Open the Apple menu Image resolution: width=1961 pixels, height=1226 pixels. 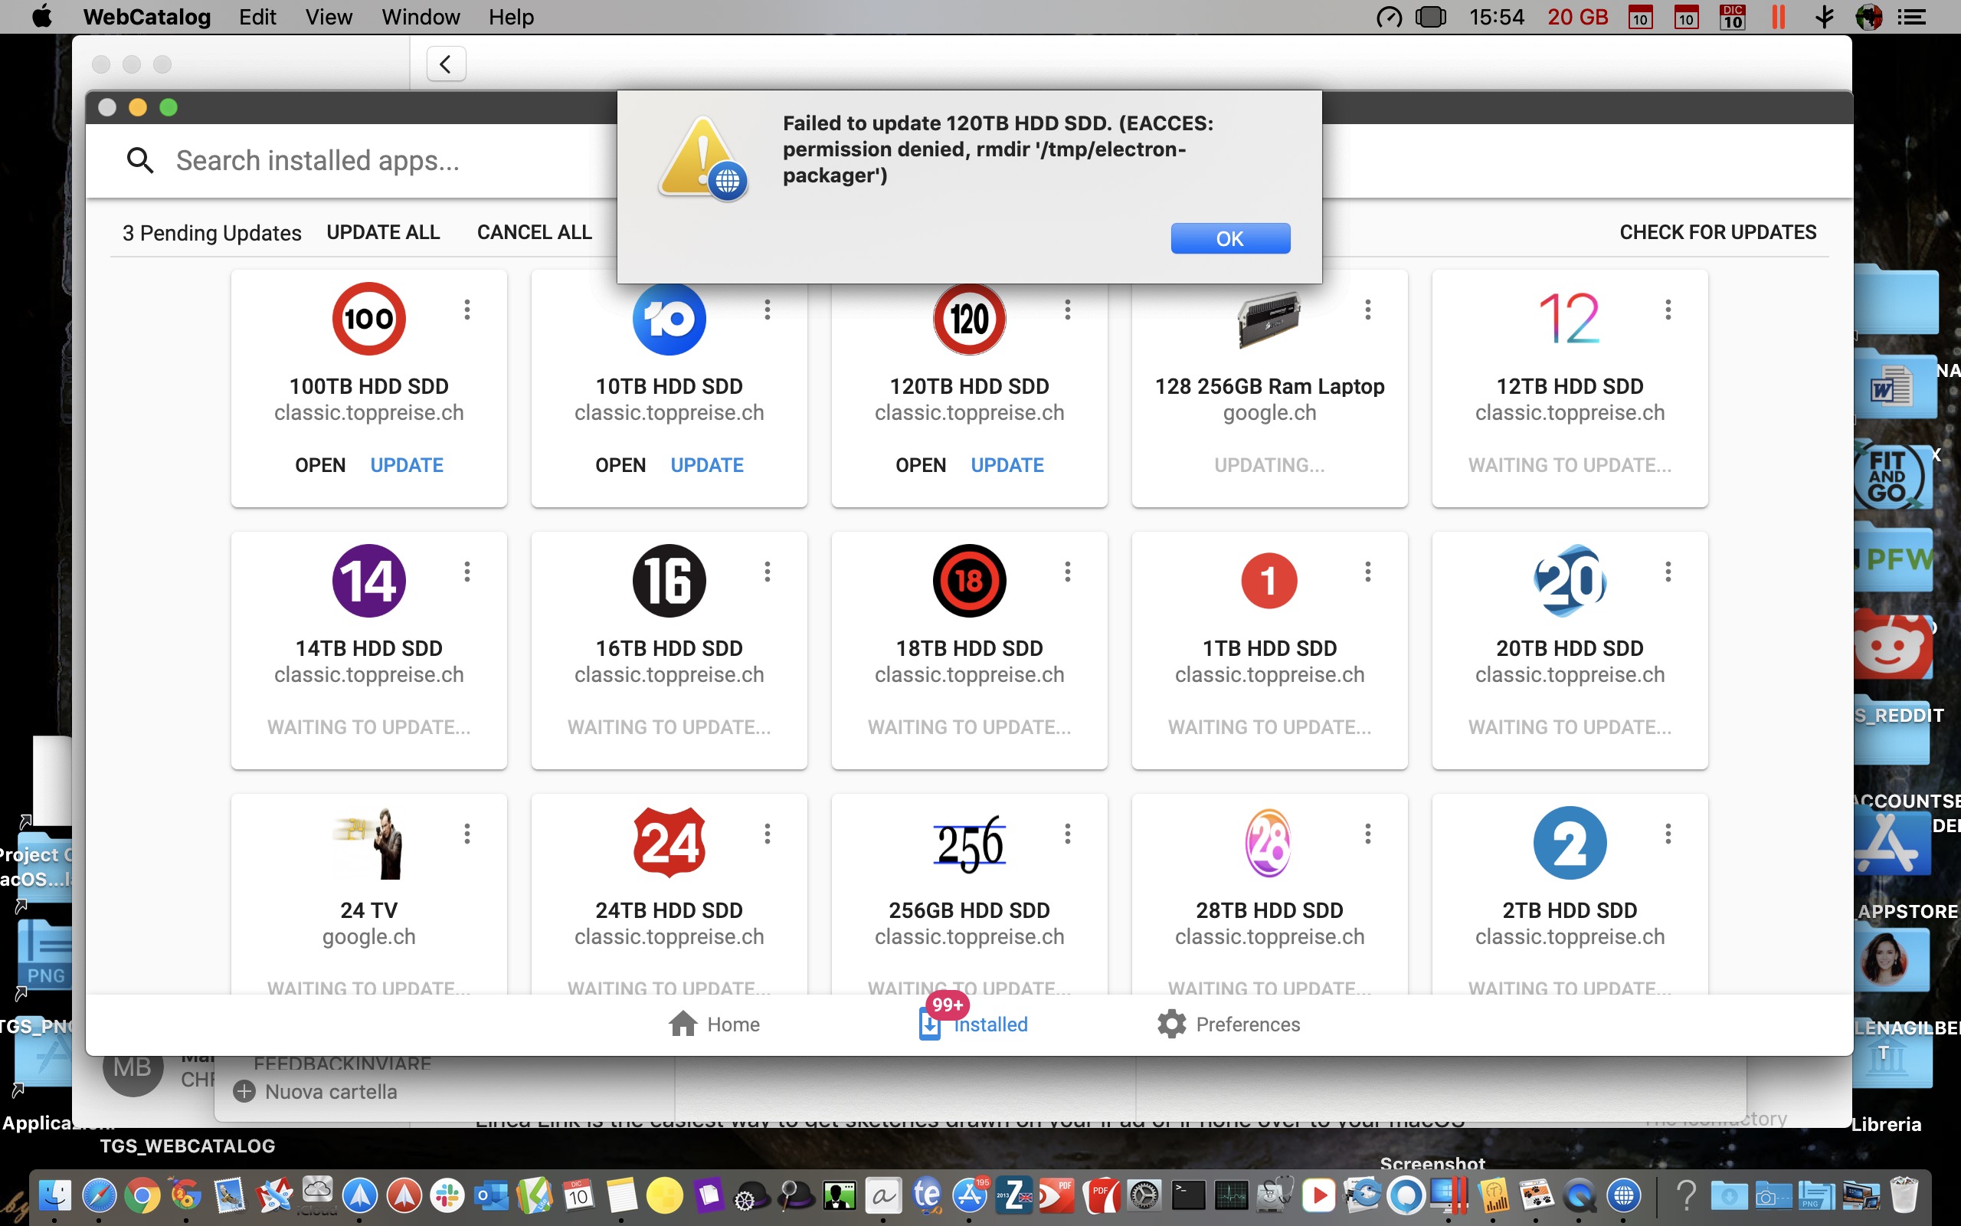(x=41, y=16)
